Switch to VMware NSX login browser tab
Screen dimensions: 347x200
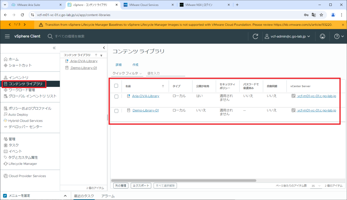click(204, 5)
